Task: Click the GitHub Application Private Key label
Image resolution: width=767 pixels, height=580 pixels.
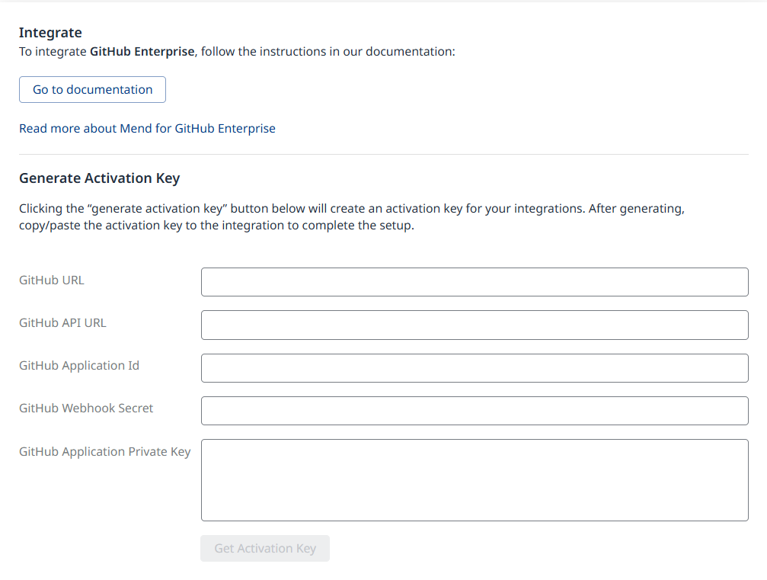Action: [x=104, y=451]
